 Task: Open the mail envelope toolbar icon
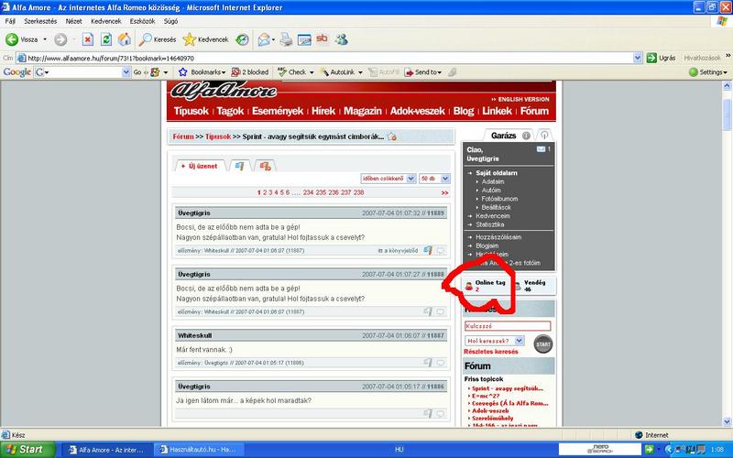click(264, 39)
